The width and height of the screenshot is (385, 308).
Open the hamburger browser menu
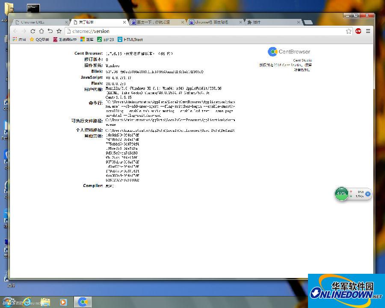click(x=368, y=31)
